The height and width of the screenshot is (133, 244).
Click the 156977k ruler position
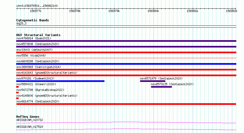(x=36, y=11)
